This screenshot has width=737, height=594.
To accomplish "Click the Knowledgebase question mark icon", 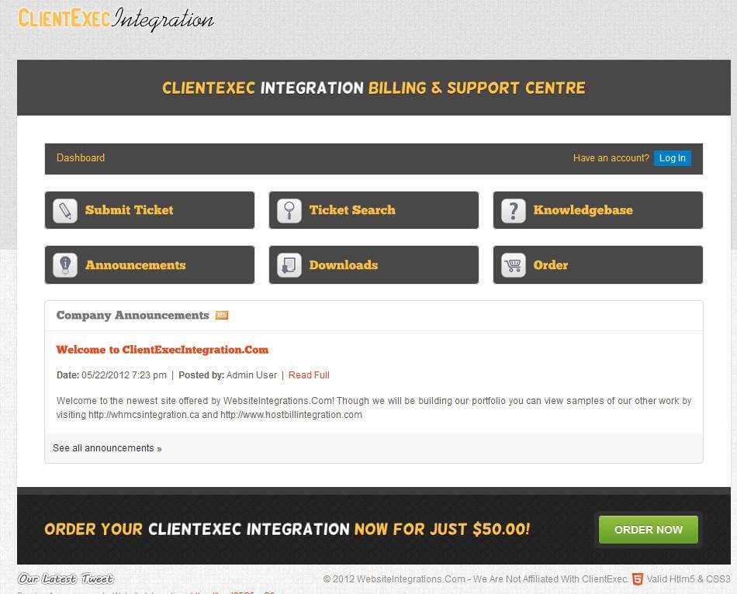I will click(514, 210).
